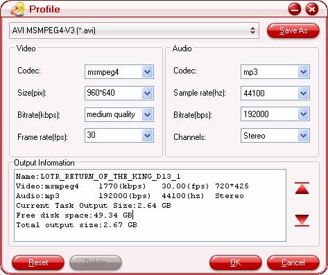328x275 pixels.
Task: Close the Profile dialog with X
Action: (312, 9)
